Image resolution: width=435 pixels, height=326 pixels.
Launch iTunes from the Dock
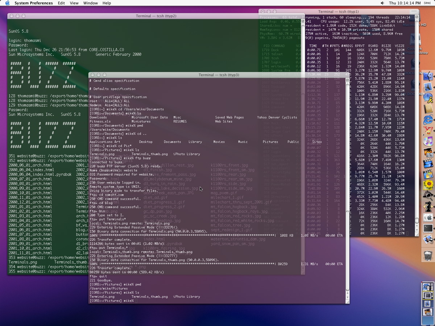428,141
